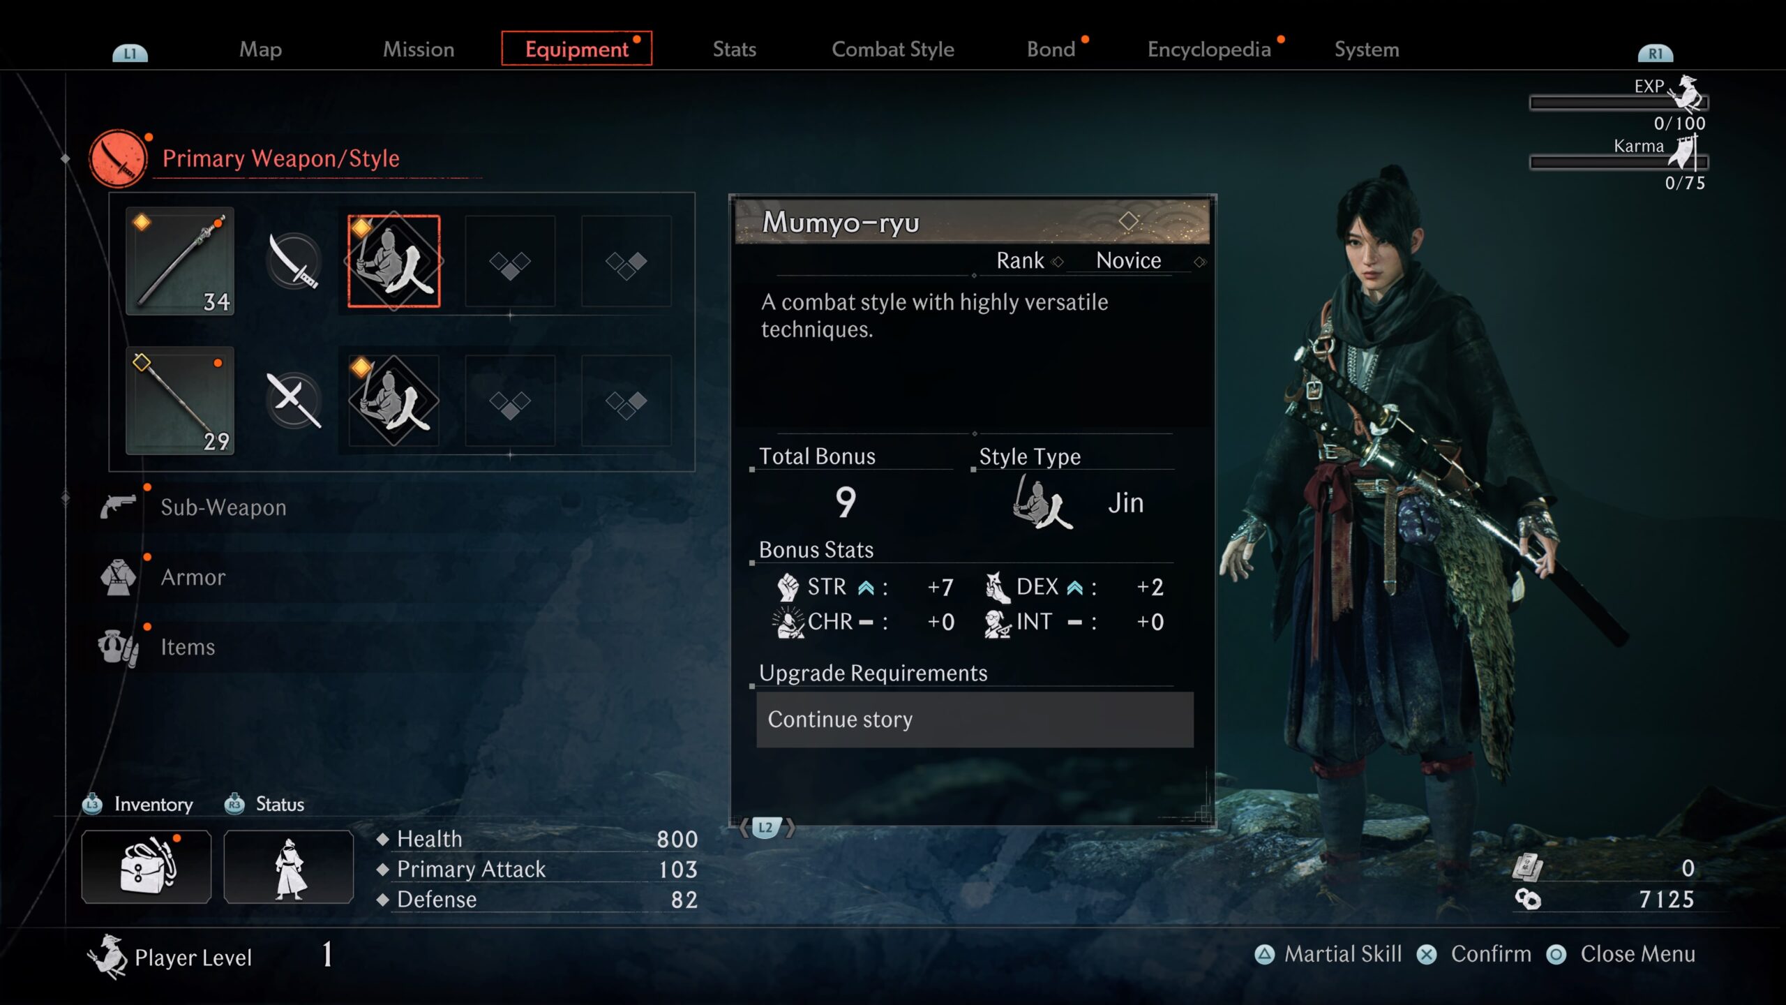The height and width of the screenshot is (1005, 1786).
Task: Open the Encyclopedia tab
Action: tap(1209, 49)
